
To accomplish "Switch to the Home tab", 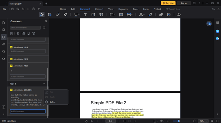I will pyautogui.click(x=63, y=9).
